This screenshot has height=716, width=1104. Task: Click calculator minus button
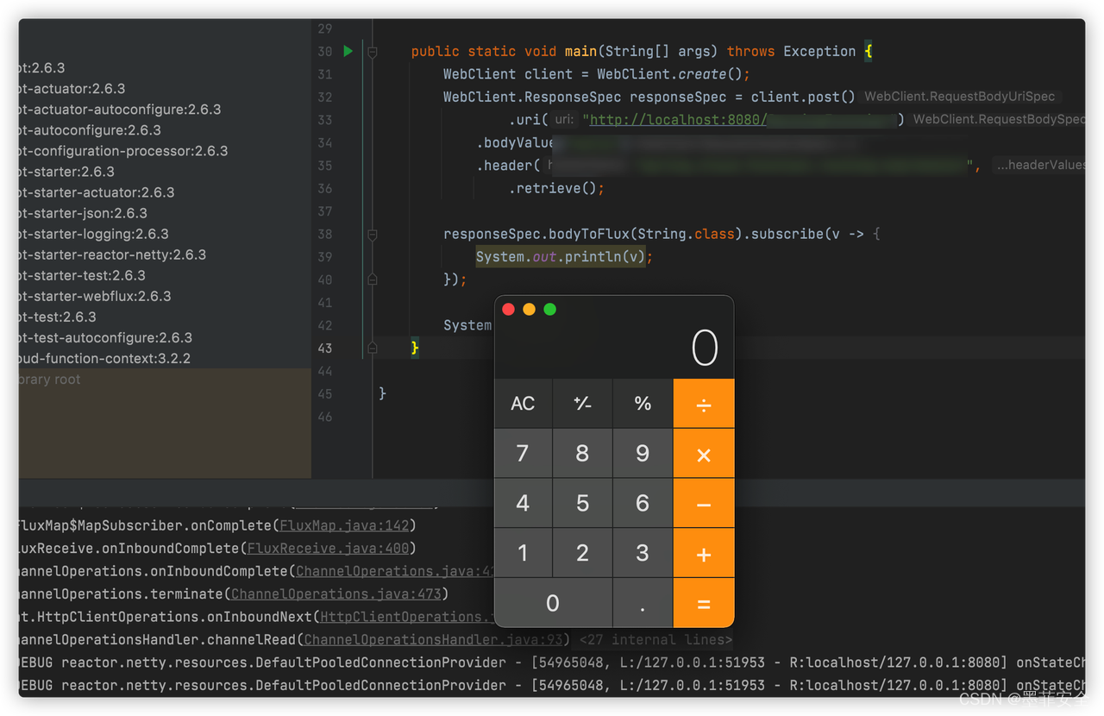point(704,503)
